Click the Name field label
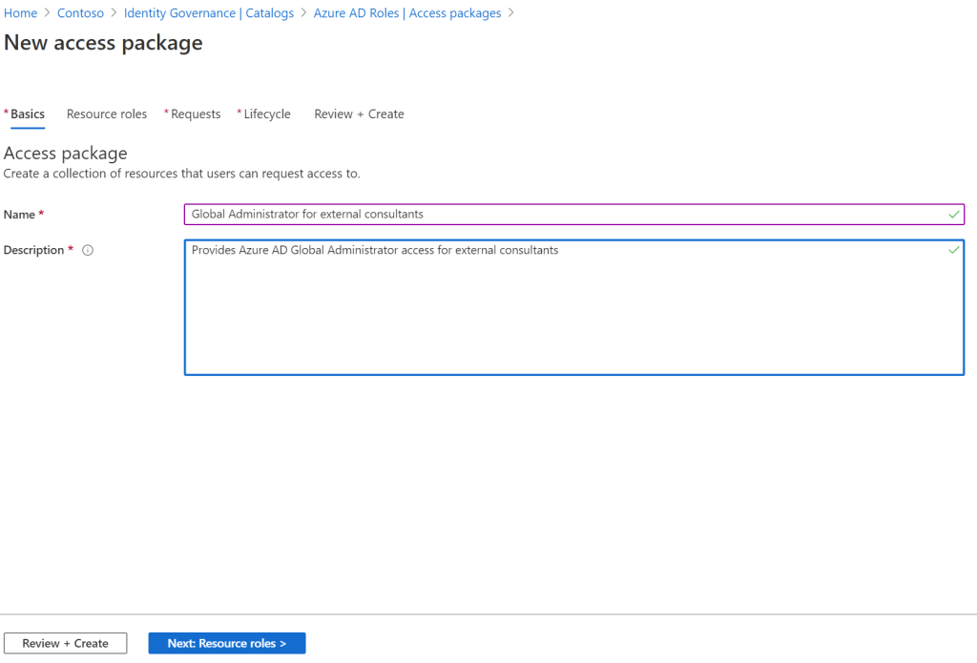The width and height of the screenshot is (977, 663). point(19,215)
